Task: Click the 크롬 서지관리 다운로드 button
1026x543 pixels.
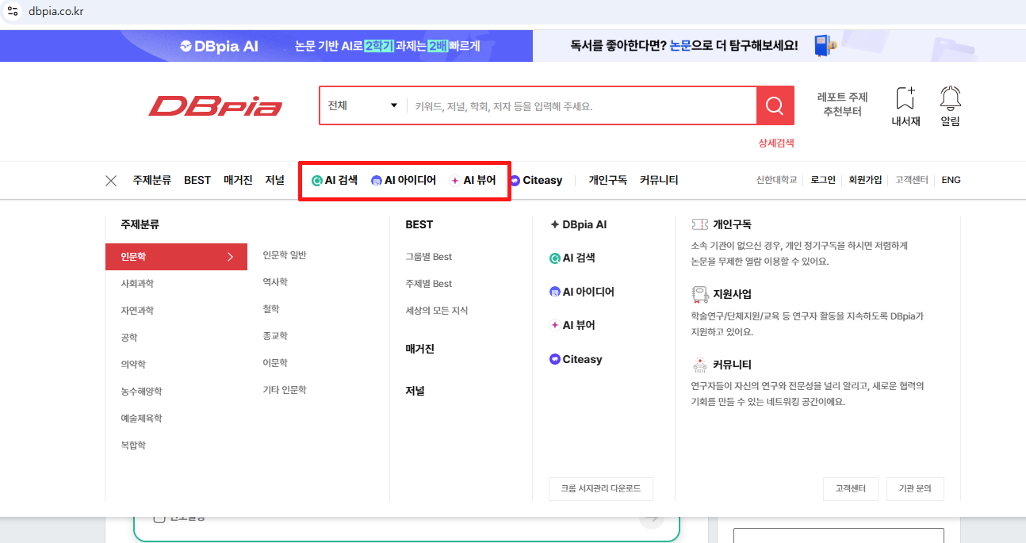Action: (x=600, y=489)
